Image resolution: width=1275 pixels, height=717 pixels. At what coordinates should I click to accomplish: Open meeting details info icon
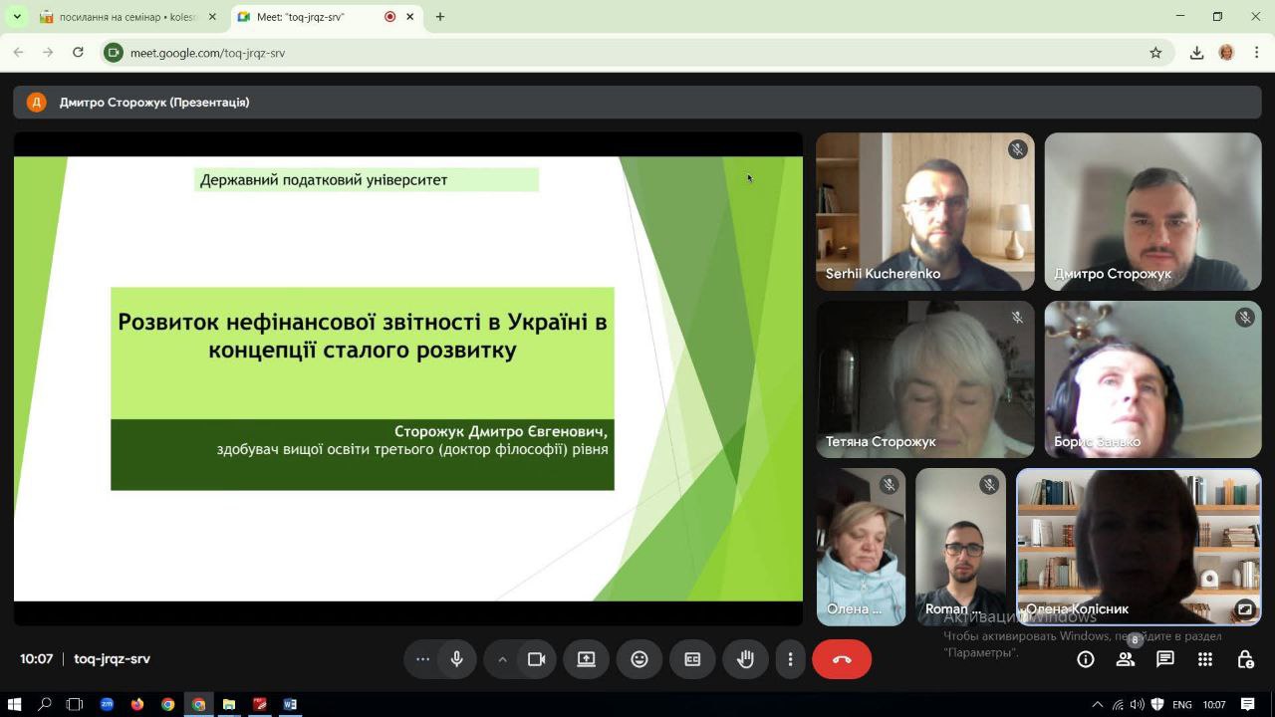tap(1086, 659)
